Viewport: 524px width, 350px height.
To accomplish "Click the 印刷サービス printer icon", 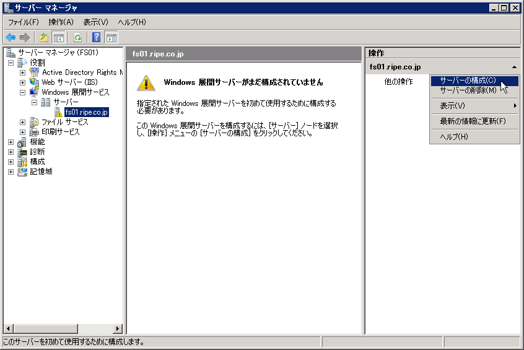I will point(34,132).
